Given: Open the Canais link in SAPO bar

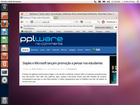Looking at the screenshot, I should [x=59, y=32].
